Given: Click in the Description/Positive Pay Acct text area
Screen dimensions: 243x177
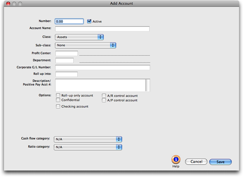Looking at the screenshot, I should click(x=101, y=85).
